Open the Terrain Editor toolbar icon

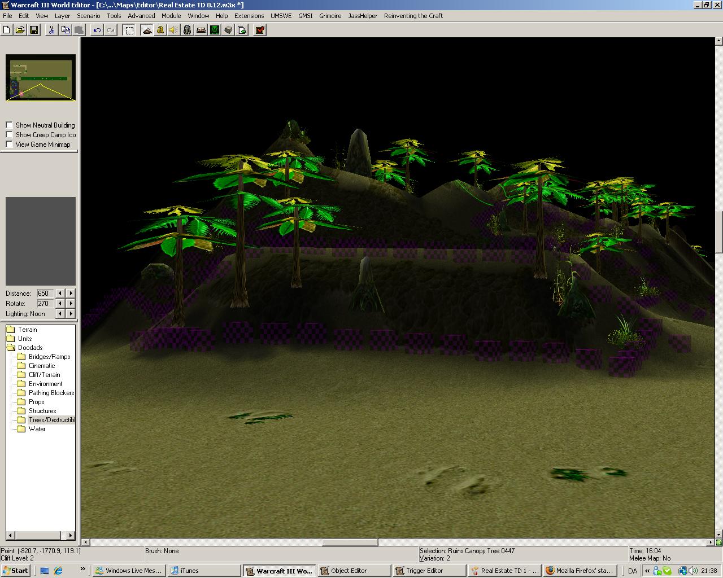[x=147, y=30]
